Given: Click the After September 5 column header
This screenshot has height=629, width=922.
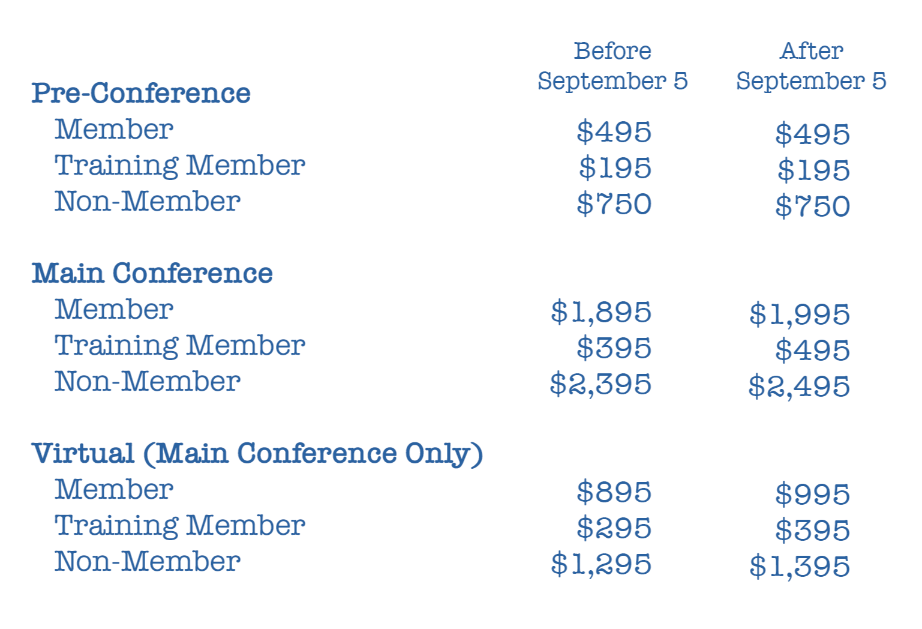Looking at the screenshot, I should point(811,66).
